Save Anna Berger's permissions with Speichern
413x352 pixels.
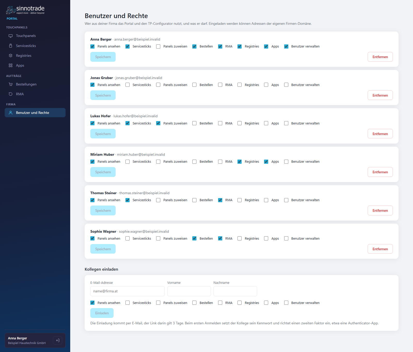103,57
